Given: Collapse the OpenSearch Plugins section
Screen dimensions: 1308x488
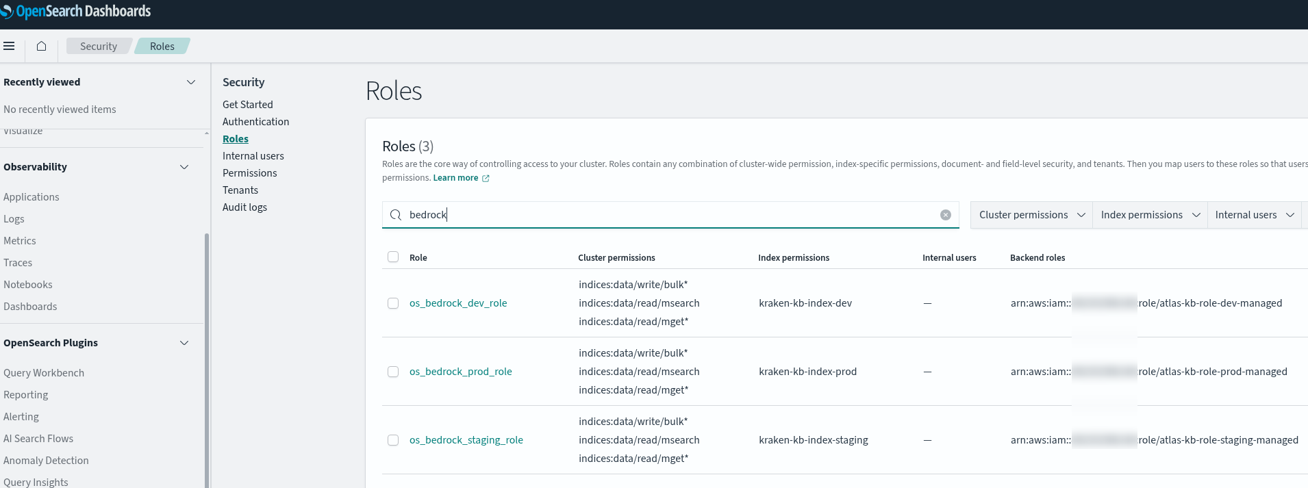Looking at the screenshot, I should 184,343.
